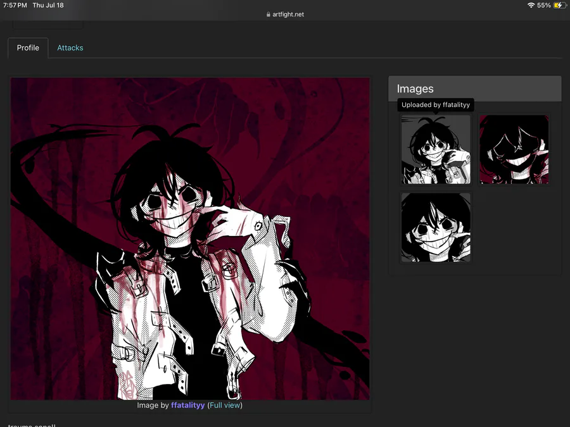Select the red-background dark-haired thumbnail
This screenshot has height=427, width=570.
click(514, 149)
